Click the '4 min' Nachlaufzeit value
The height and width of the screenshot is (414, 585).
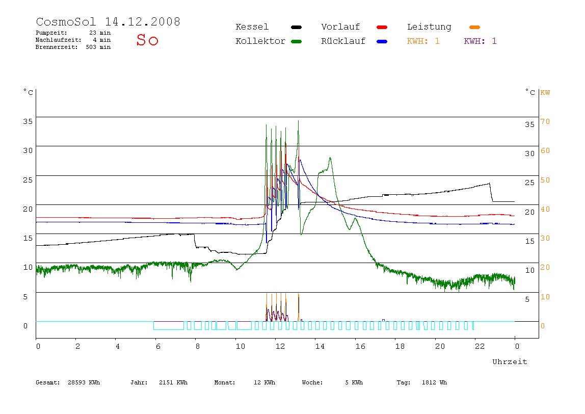tap(102, 40)
